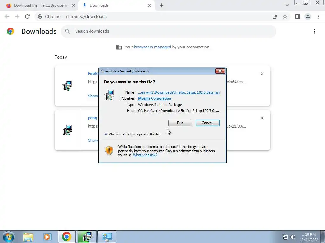The width and height of the screenshot is (325, 243).
Task: Click the Show link under the pcng download
Action: pyautogui.click(x=93, y=140)
